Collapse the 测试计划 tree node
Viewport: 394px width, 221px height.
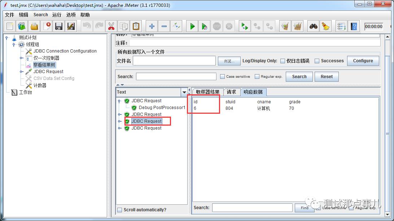(x=7, y=37)
